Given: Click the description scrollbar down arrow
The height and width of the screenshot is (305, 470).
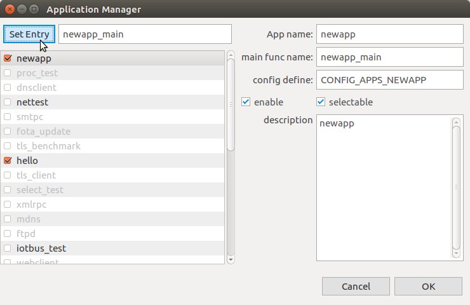Looking at the screenshot, I should [x=456, y=255].
